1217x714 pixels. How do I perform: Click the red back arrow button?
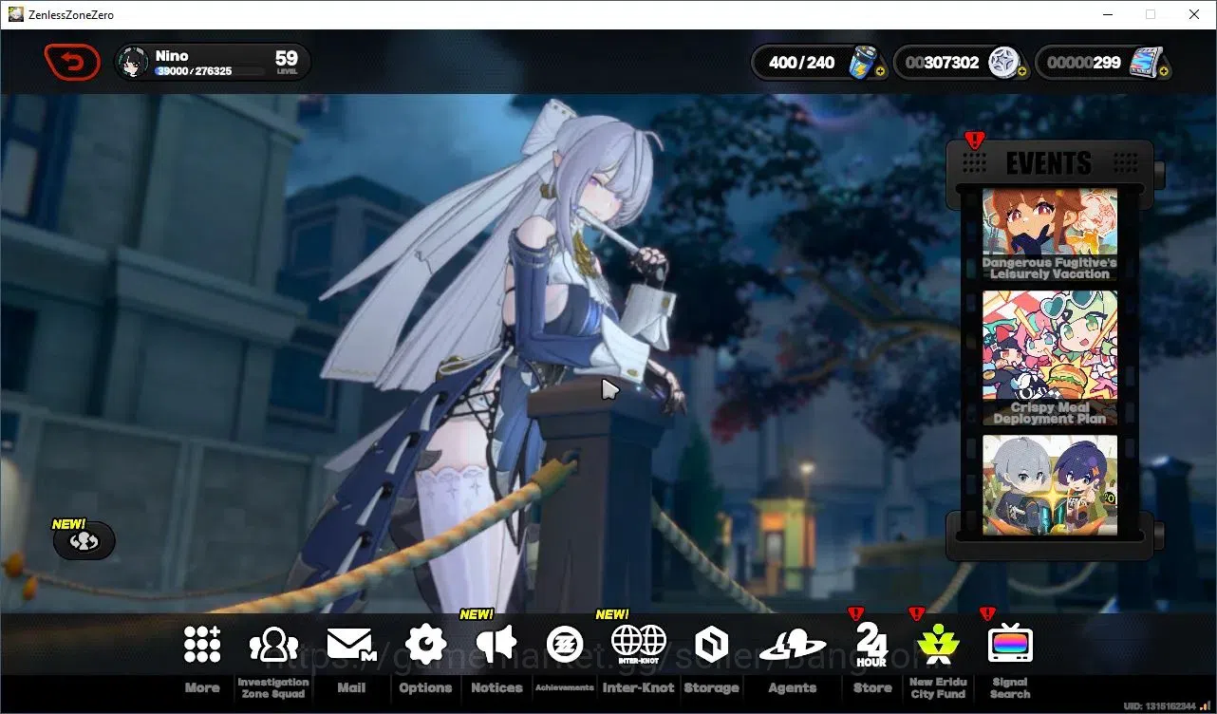coord(72,63)
